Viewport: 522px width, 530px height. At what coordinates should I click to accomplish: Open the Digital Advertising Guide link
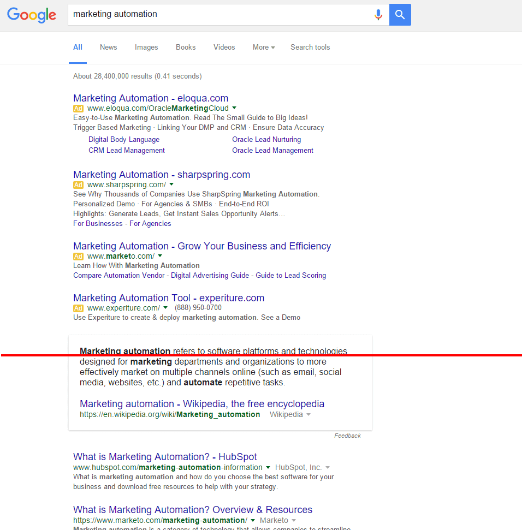[210, 276]
